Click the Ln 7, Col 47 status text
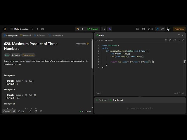 click(x=179, y=93)
